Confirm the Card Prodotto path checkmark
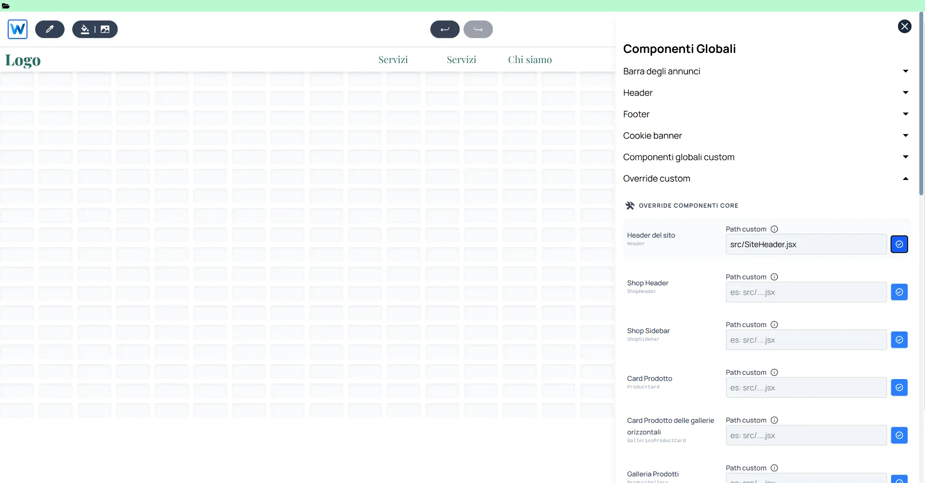This screenshot has width=925, height=483. point(899,388)
